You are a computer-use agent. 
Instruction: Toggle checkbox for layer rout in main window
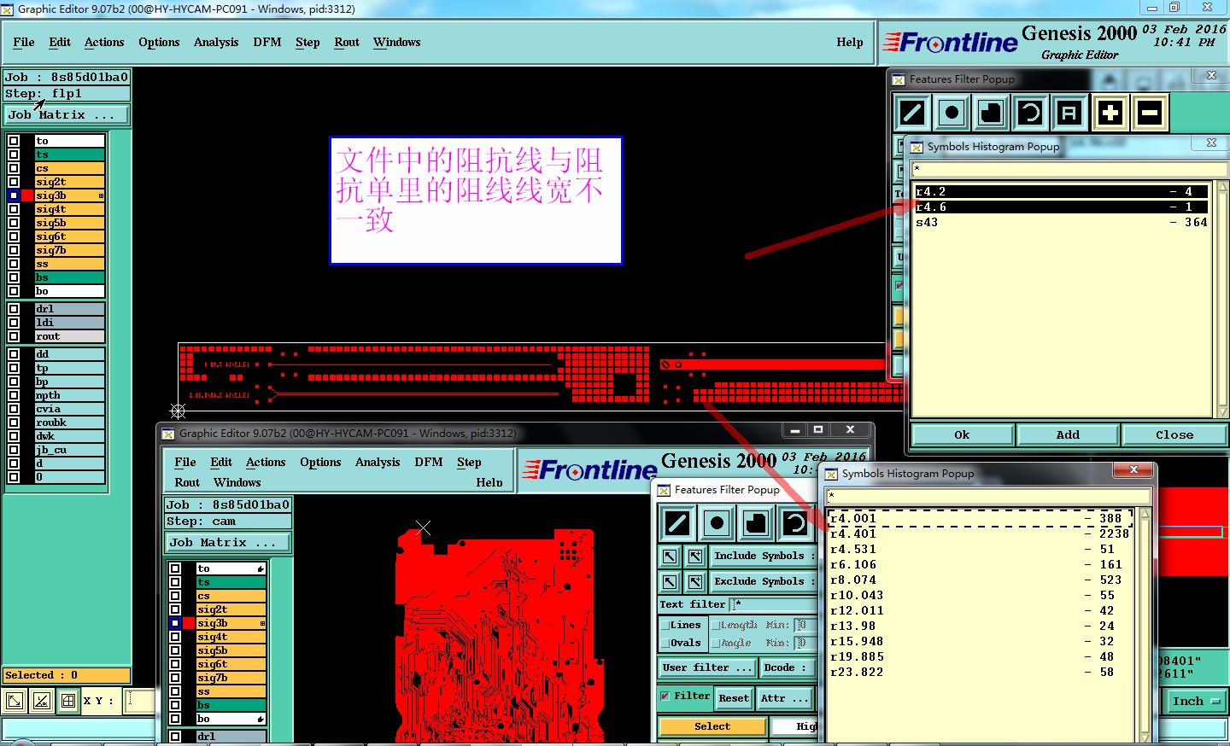click(x=14, y=336)
